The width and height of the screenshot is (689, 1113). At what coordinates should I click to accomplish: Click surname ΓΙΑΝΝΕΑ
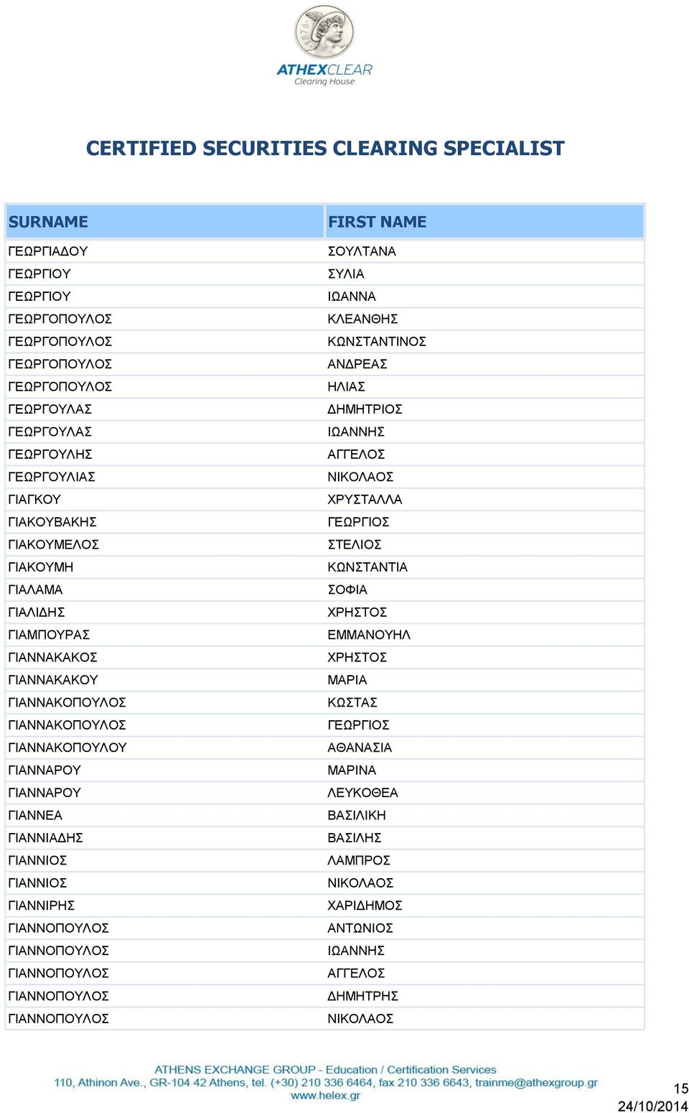35,816
